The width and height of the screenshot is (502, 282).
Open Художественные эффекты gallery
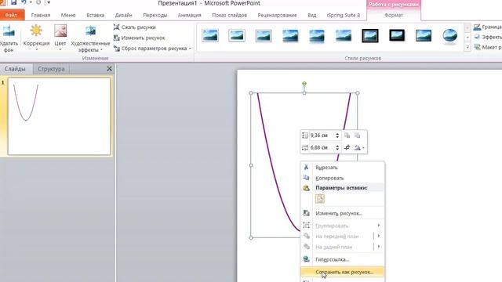90,38
